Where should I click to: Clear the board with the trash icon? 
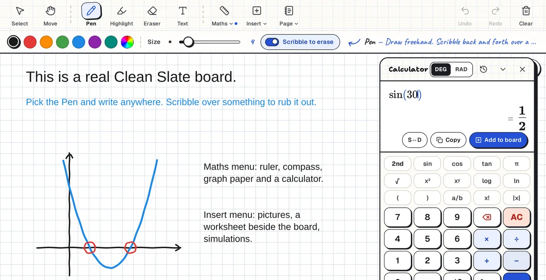coord(526,16)
